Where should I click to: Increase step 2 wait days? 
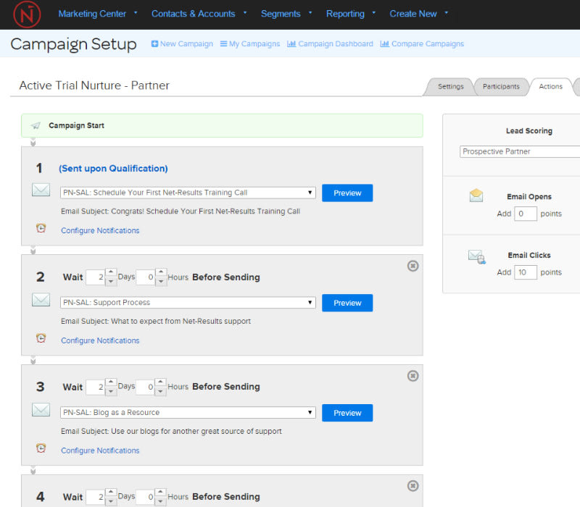[x=111, y=273]
